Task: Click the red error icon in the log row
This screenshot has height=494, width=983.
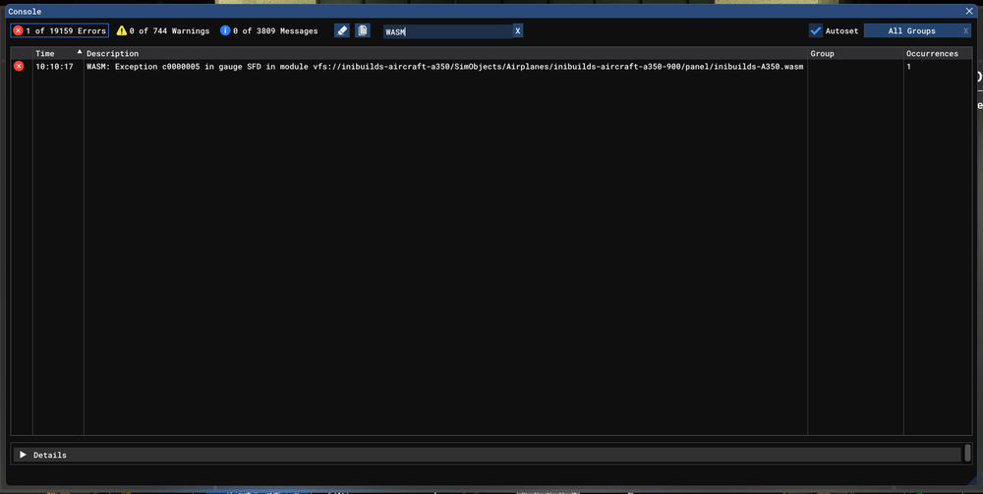Action: coord(19,67)
